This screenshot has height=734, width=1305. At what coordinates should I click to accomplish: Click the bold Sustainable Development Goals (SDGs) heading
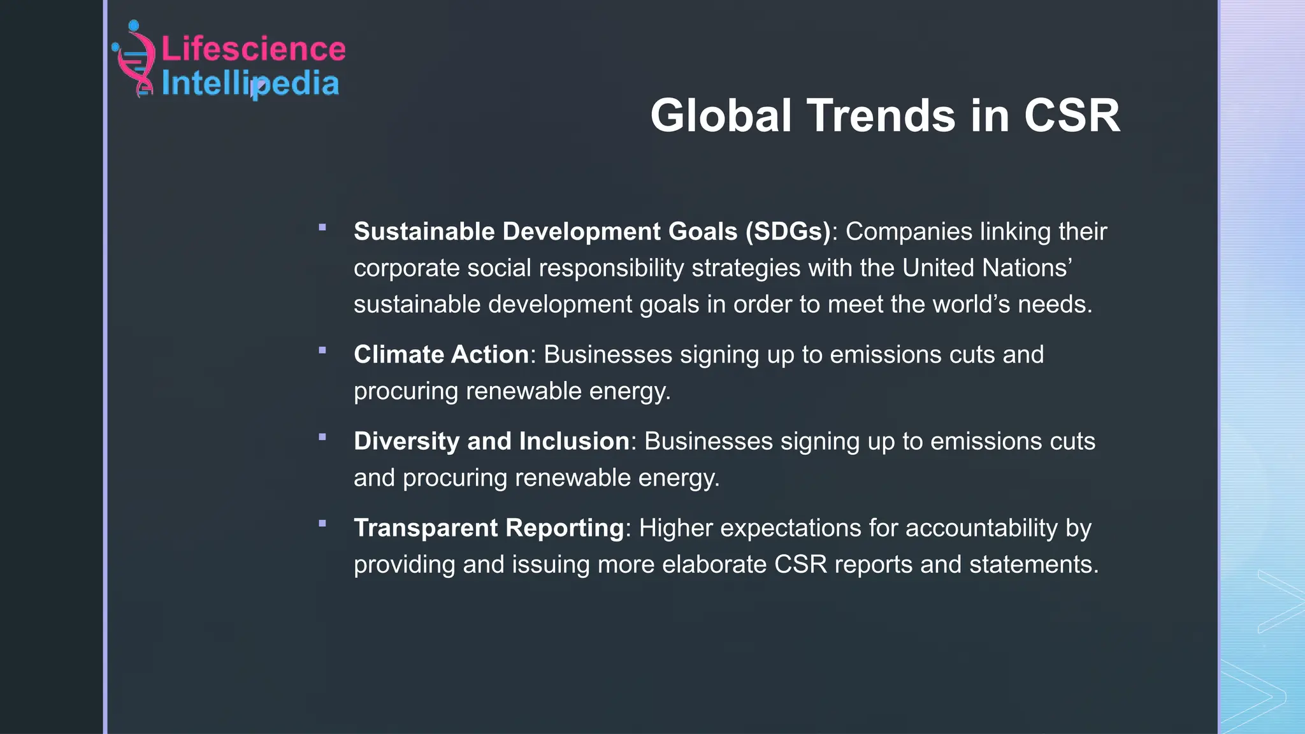pos(592,231)
